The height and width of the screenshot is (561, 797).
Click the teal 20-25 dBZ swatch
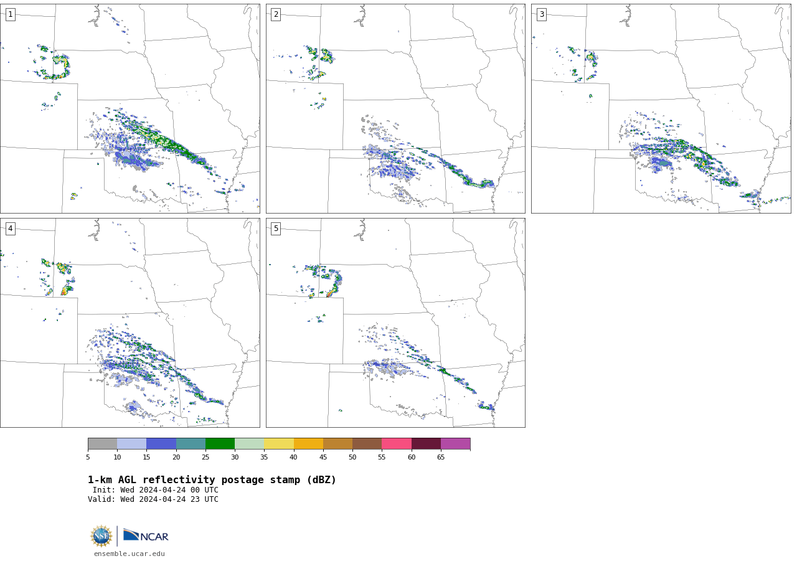[191, 444]
